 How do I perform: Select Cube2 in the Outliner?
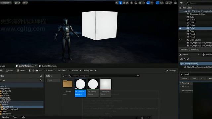(192, 20)
